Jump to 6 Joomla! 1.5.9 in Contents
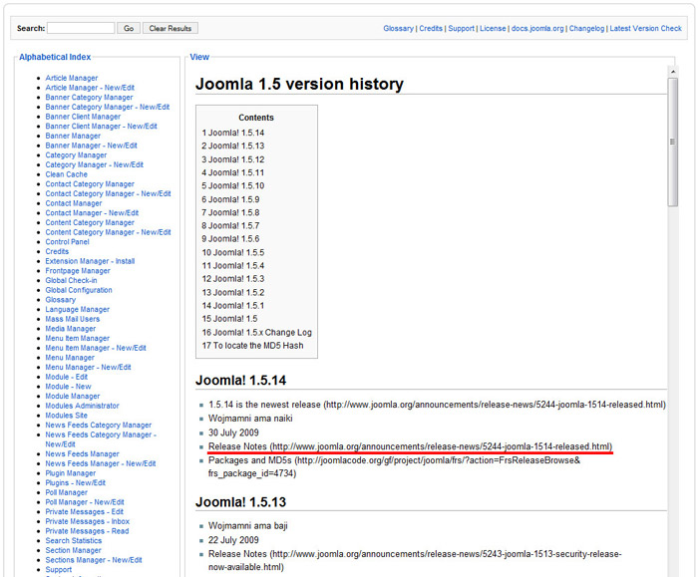 click(230, 199)
